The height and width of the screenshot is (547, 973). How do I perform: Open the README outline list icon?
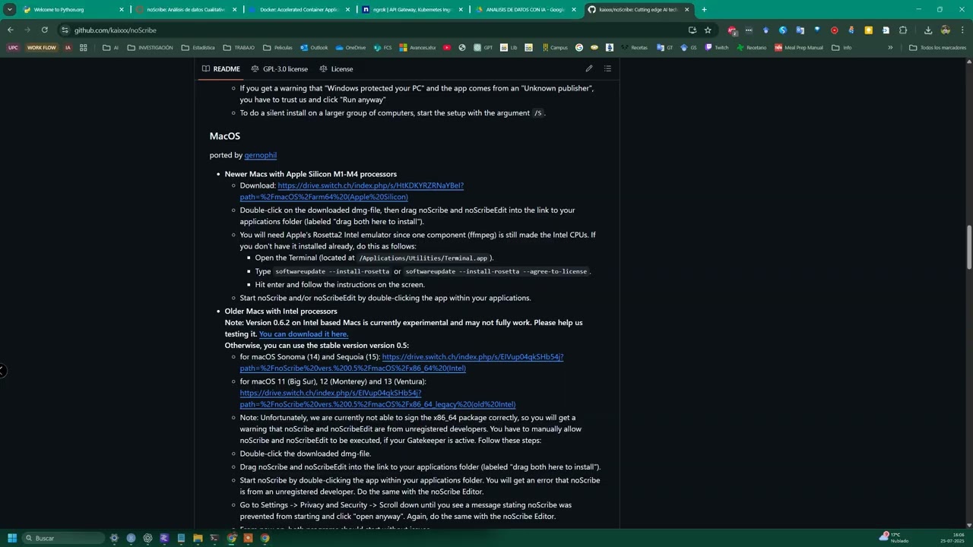[x=607, y=68]
